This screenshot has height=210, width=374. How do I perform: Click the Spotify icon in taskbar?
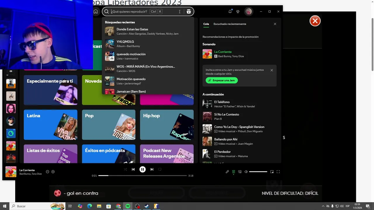click(x=128, y=206)
